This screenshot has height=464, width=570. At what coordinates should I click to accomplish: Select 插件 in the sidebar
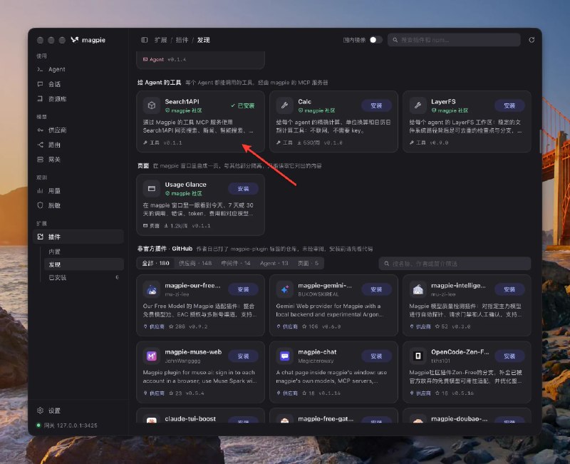(x=78, y=237)
